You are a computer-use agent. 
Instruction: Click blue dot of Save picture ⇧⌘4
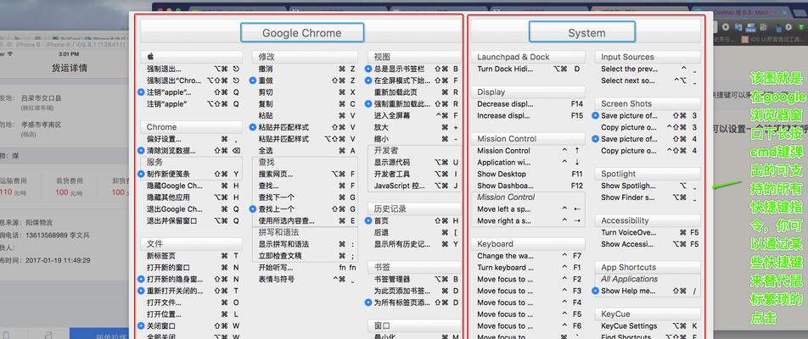click(595, 139)
